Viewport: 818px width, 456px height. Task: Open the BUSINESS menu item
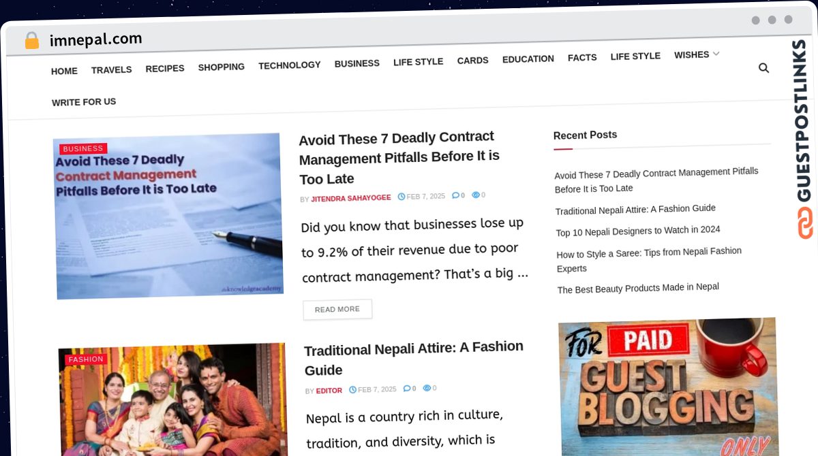(x=357, y=63)
